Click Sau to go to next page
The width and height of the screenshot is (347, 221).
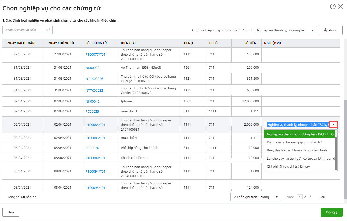tap(322, 197)
